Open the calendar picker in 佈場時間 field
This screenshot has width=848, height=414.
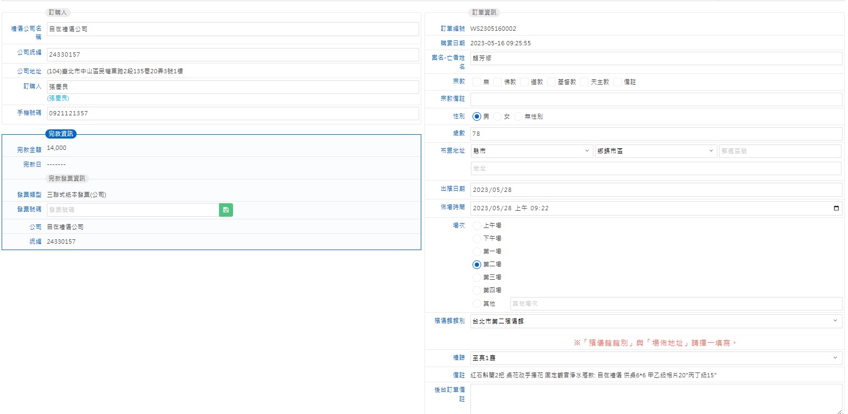(x=836, y=208)
